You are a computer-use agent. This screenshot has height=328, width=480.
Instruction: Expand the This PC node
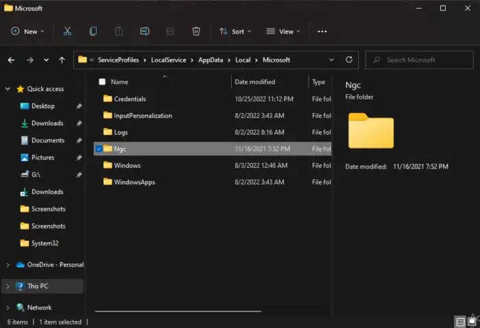(8, 286)
